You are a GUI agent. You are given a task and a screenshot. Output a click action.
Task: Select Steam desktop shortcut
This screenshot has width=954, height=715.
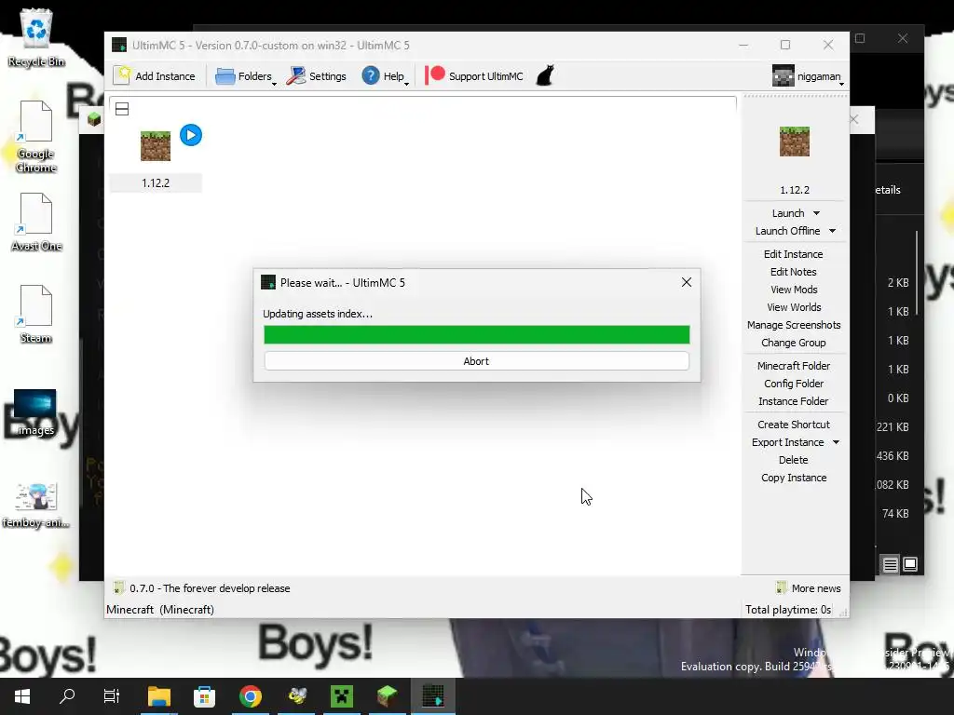pos(36,314)
